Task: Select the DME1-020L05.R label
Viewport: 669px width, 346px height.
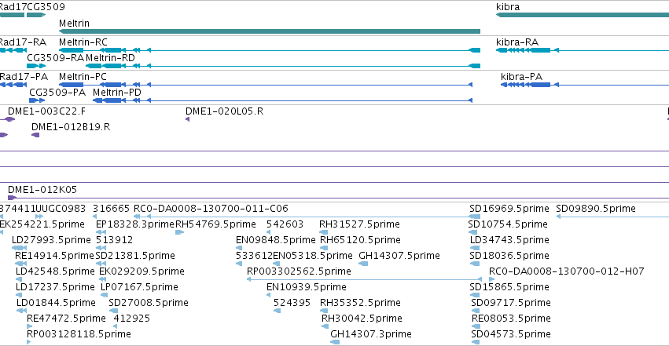Action: [224, 111]
